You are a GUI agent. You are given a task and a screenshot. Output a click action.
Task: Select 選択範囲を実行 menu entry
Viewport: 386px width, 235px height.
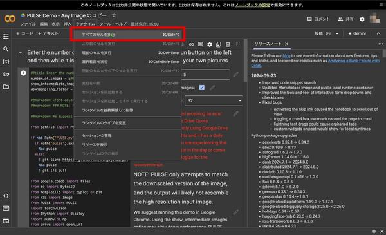pos(127,62)
